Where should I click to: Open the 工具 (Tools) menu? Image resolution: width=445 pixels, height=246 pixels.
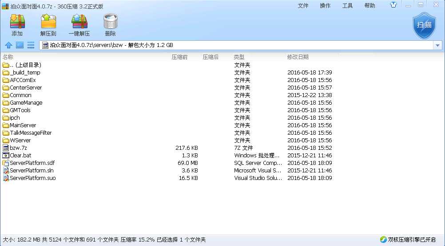tap(347, 6)
